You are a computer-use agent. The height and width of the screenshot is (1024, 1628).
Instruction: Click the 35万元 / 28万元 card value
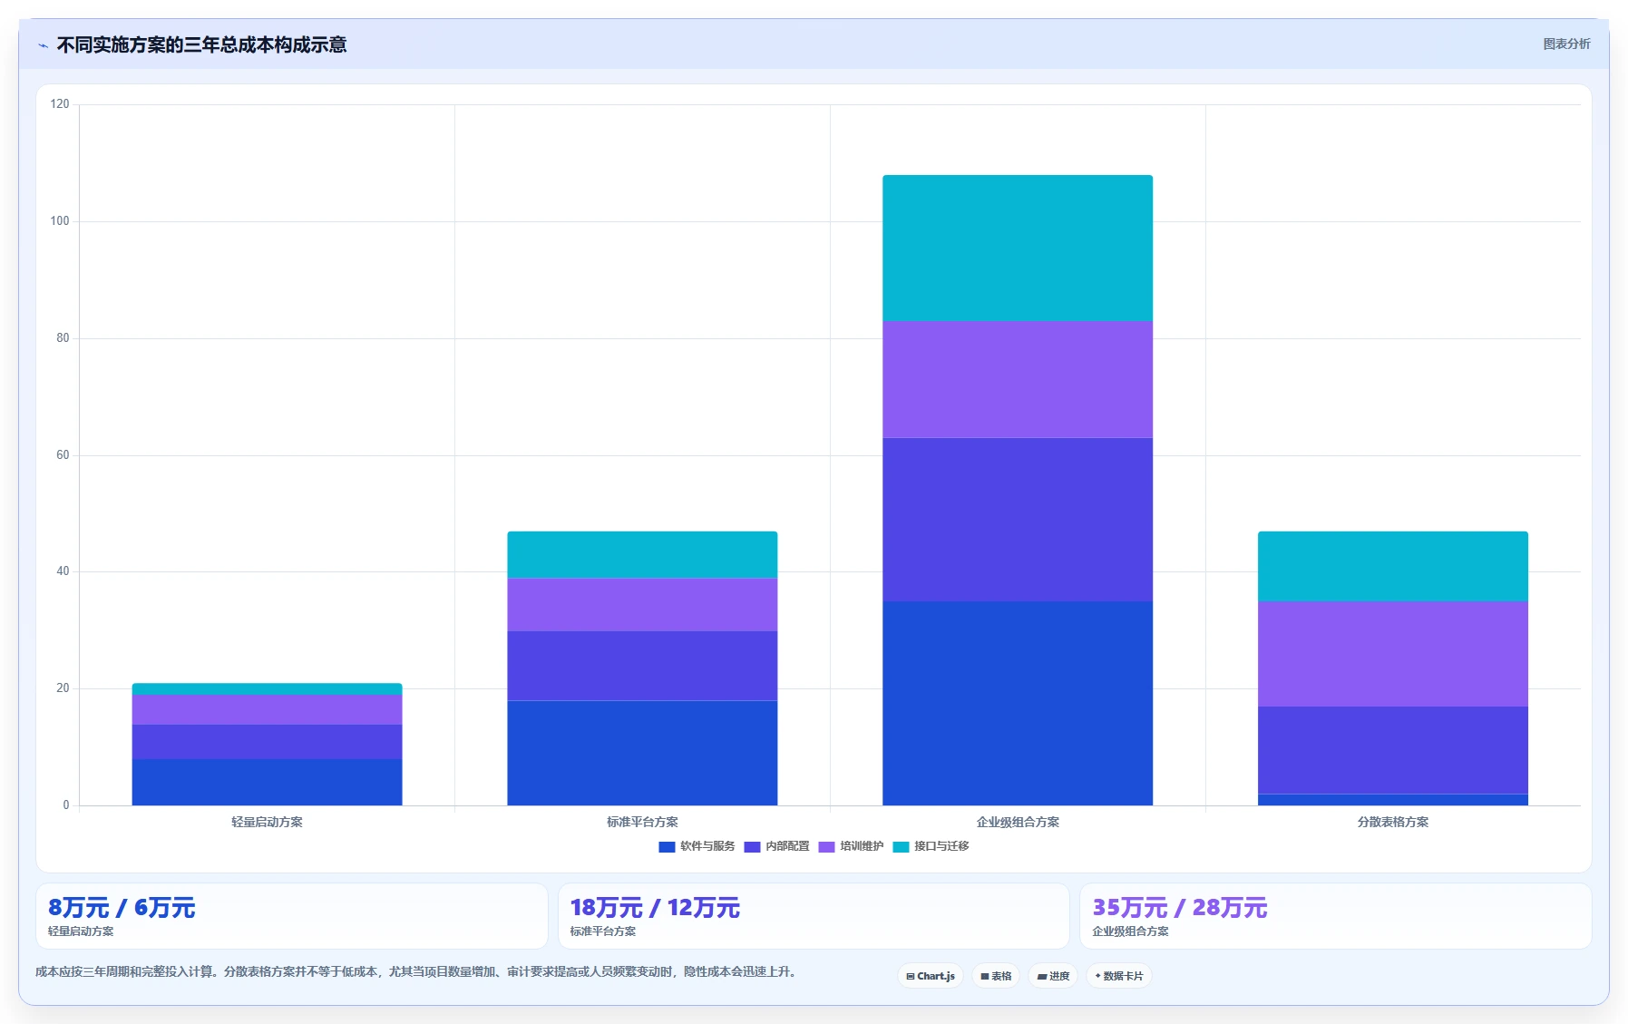[1180, 908]
